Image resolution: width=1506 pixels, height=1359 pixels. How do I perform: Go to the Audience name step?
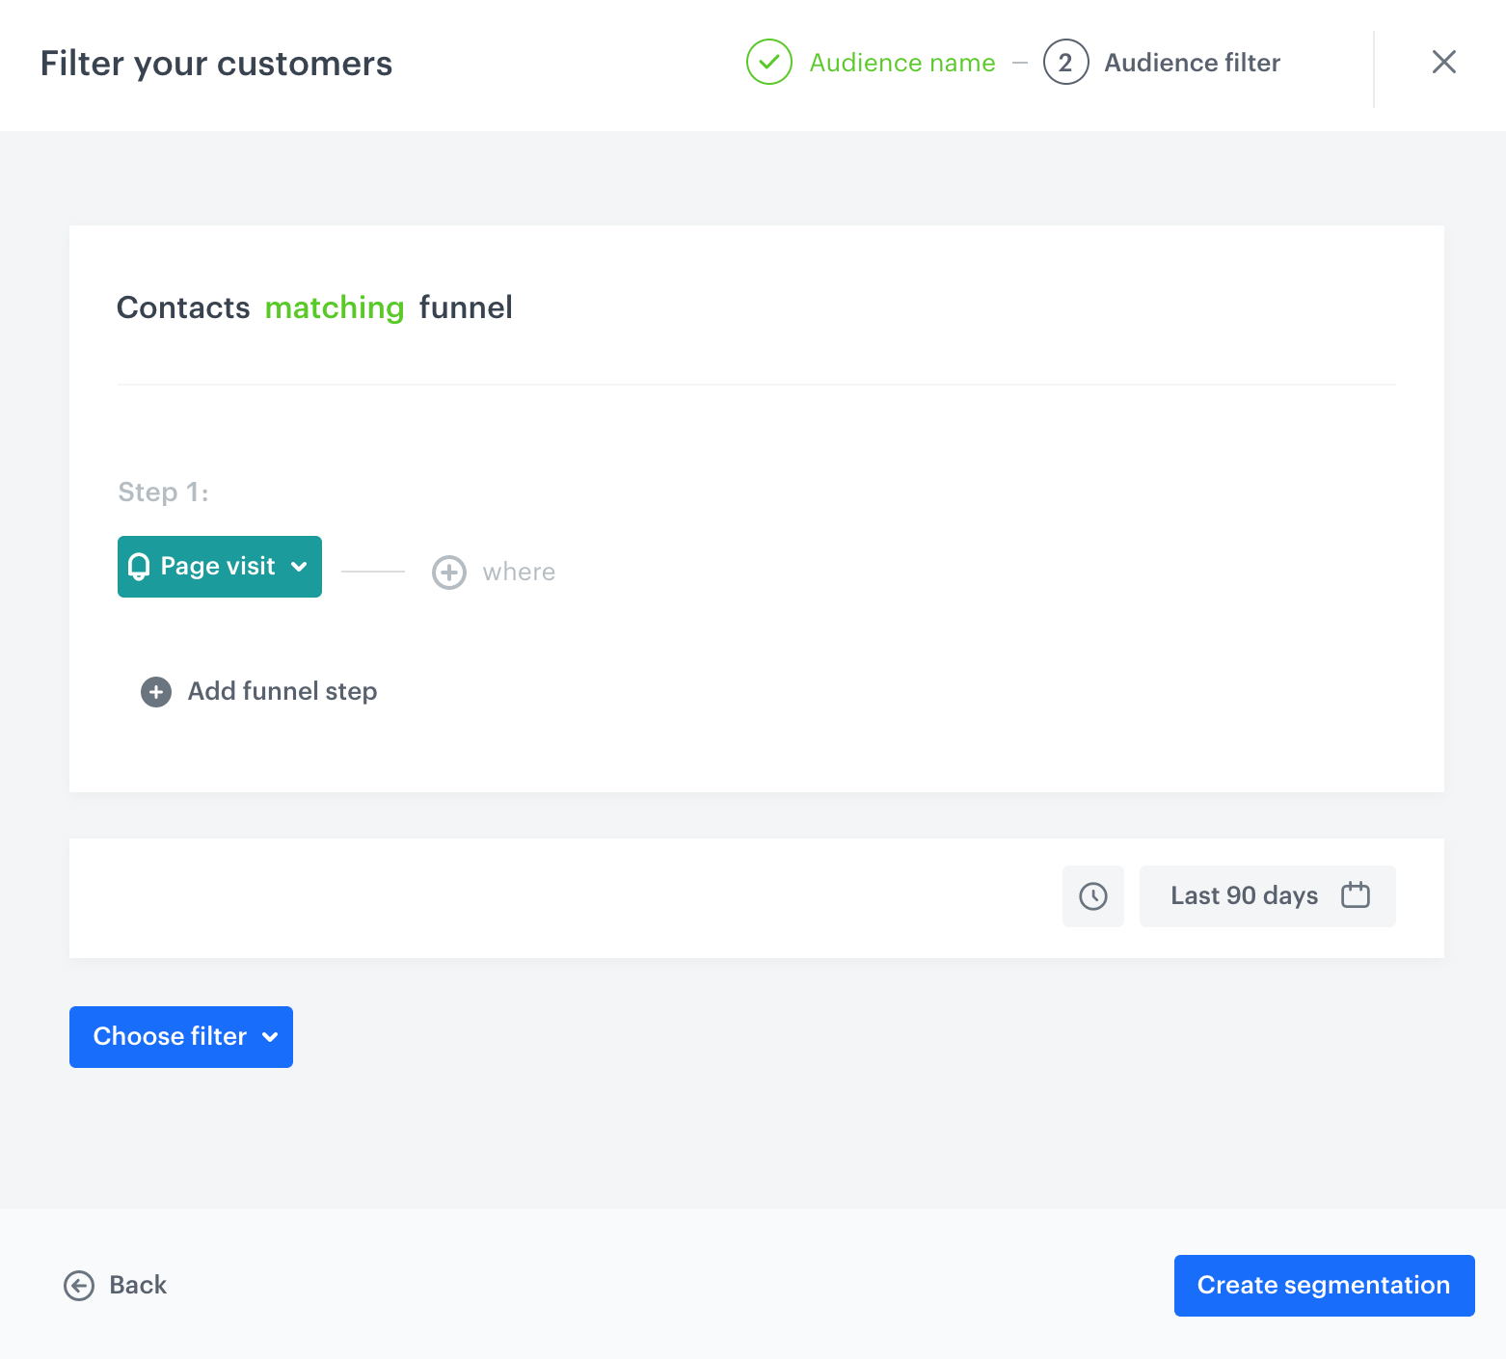click(x=901, y=63)
